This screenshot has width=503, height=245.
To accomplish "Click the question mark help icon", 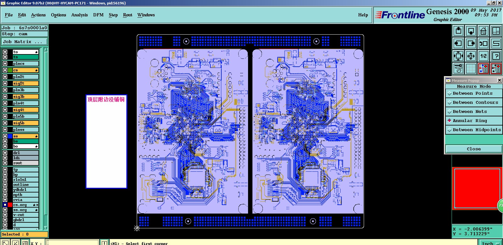I will 496,56.
